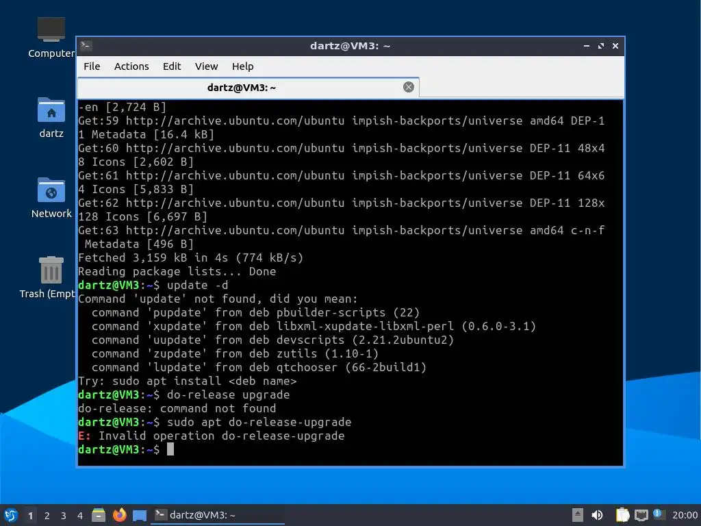Viewport: 701px width, 526px height.
Task: Switch to workspace 3 in the pager
Action: pos(64,516)
